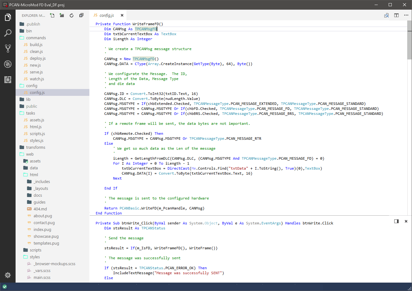Viewport: 412px width, 291px height.
Task: Split the editor using the toolbar icon
Action: click(396, 15)
